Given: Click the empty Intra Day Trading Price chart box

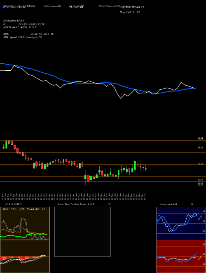Looking at the screenshot, I should 82,232.
